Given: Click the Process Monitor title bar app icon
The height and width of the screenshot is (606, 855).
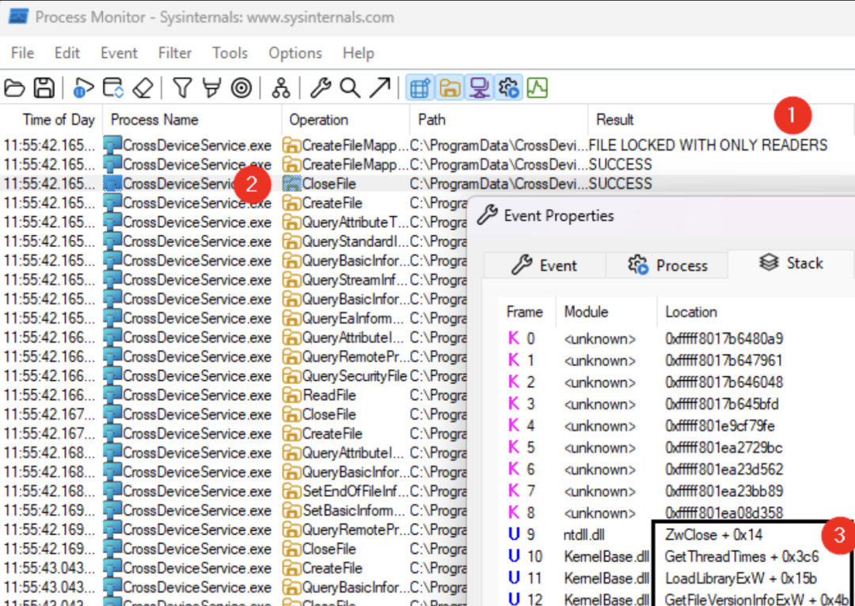Looking at the screenshot, I should point(18,17).
